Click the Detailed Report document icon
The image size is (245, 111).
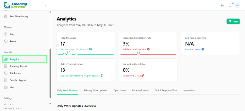pyautogui.click(x=6, y=80)
